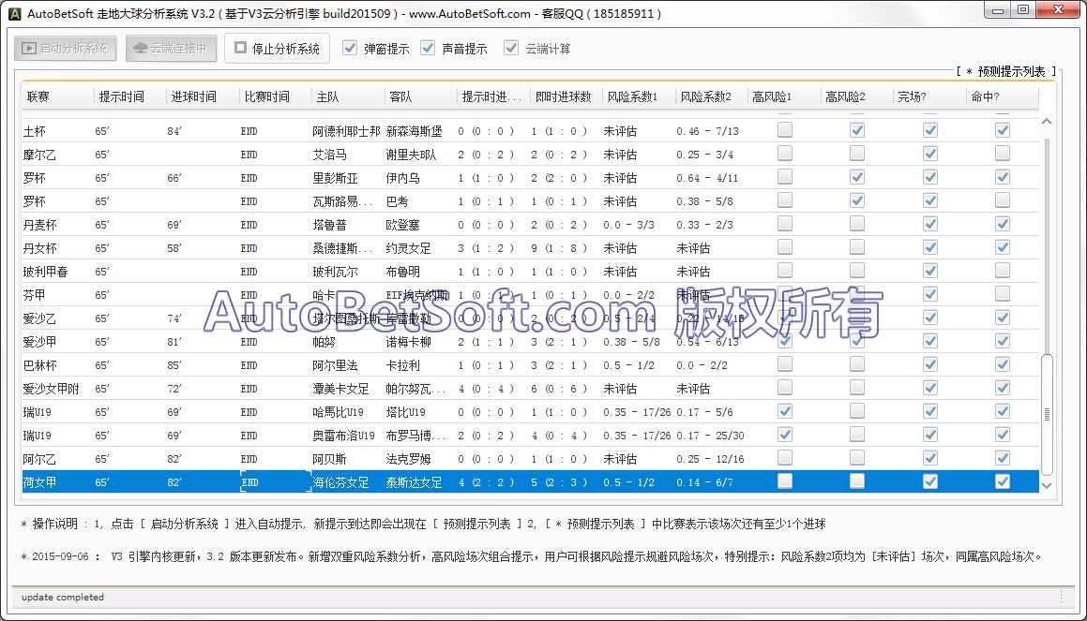
Task: Select team name 谢里夫B队
Action: pos(411,155)
